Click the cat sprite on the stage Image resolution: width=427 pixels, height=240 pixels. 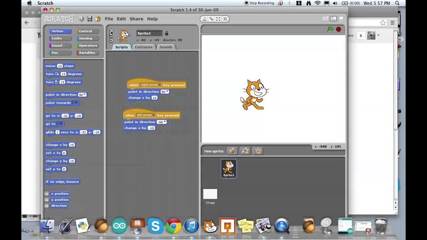pyautogui.click(x=254, y=95)
